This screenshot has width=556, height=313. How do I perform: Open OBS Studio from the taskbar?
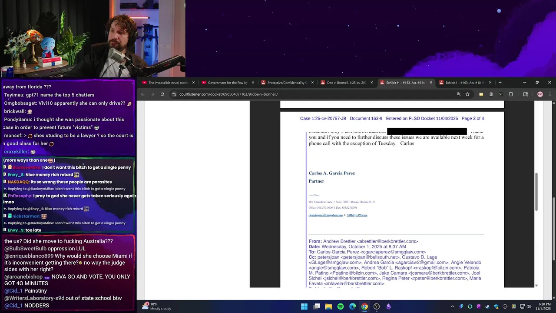[377, 306]
